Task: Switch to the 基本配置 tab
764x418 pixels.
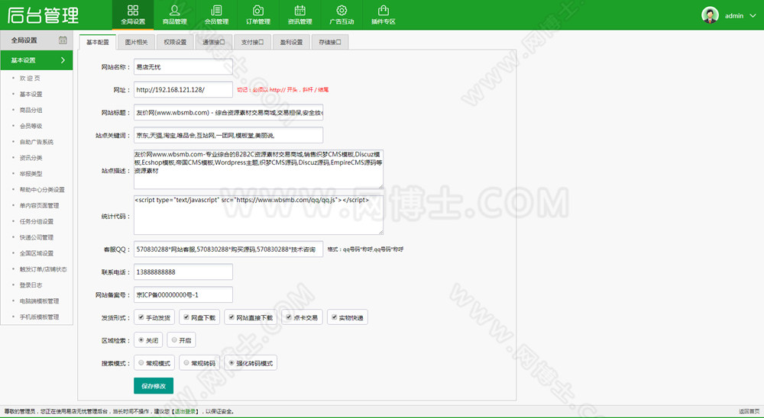Action: point(98,43)
